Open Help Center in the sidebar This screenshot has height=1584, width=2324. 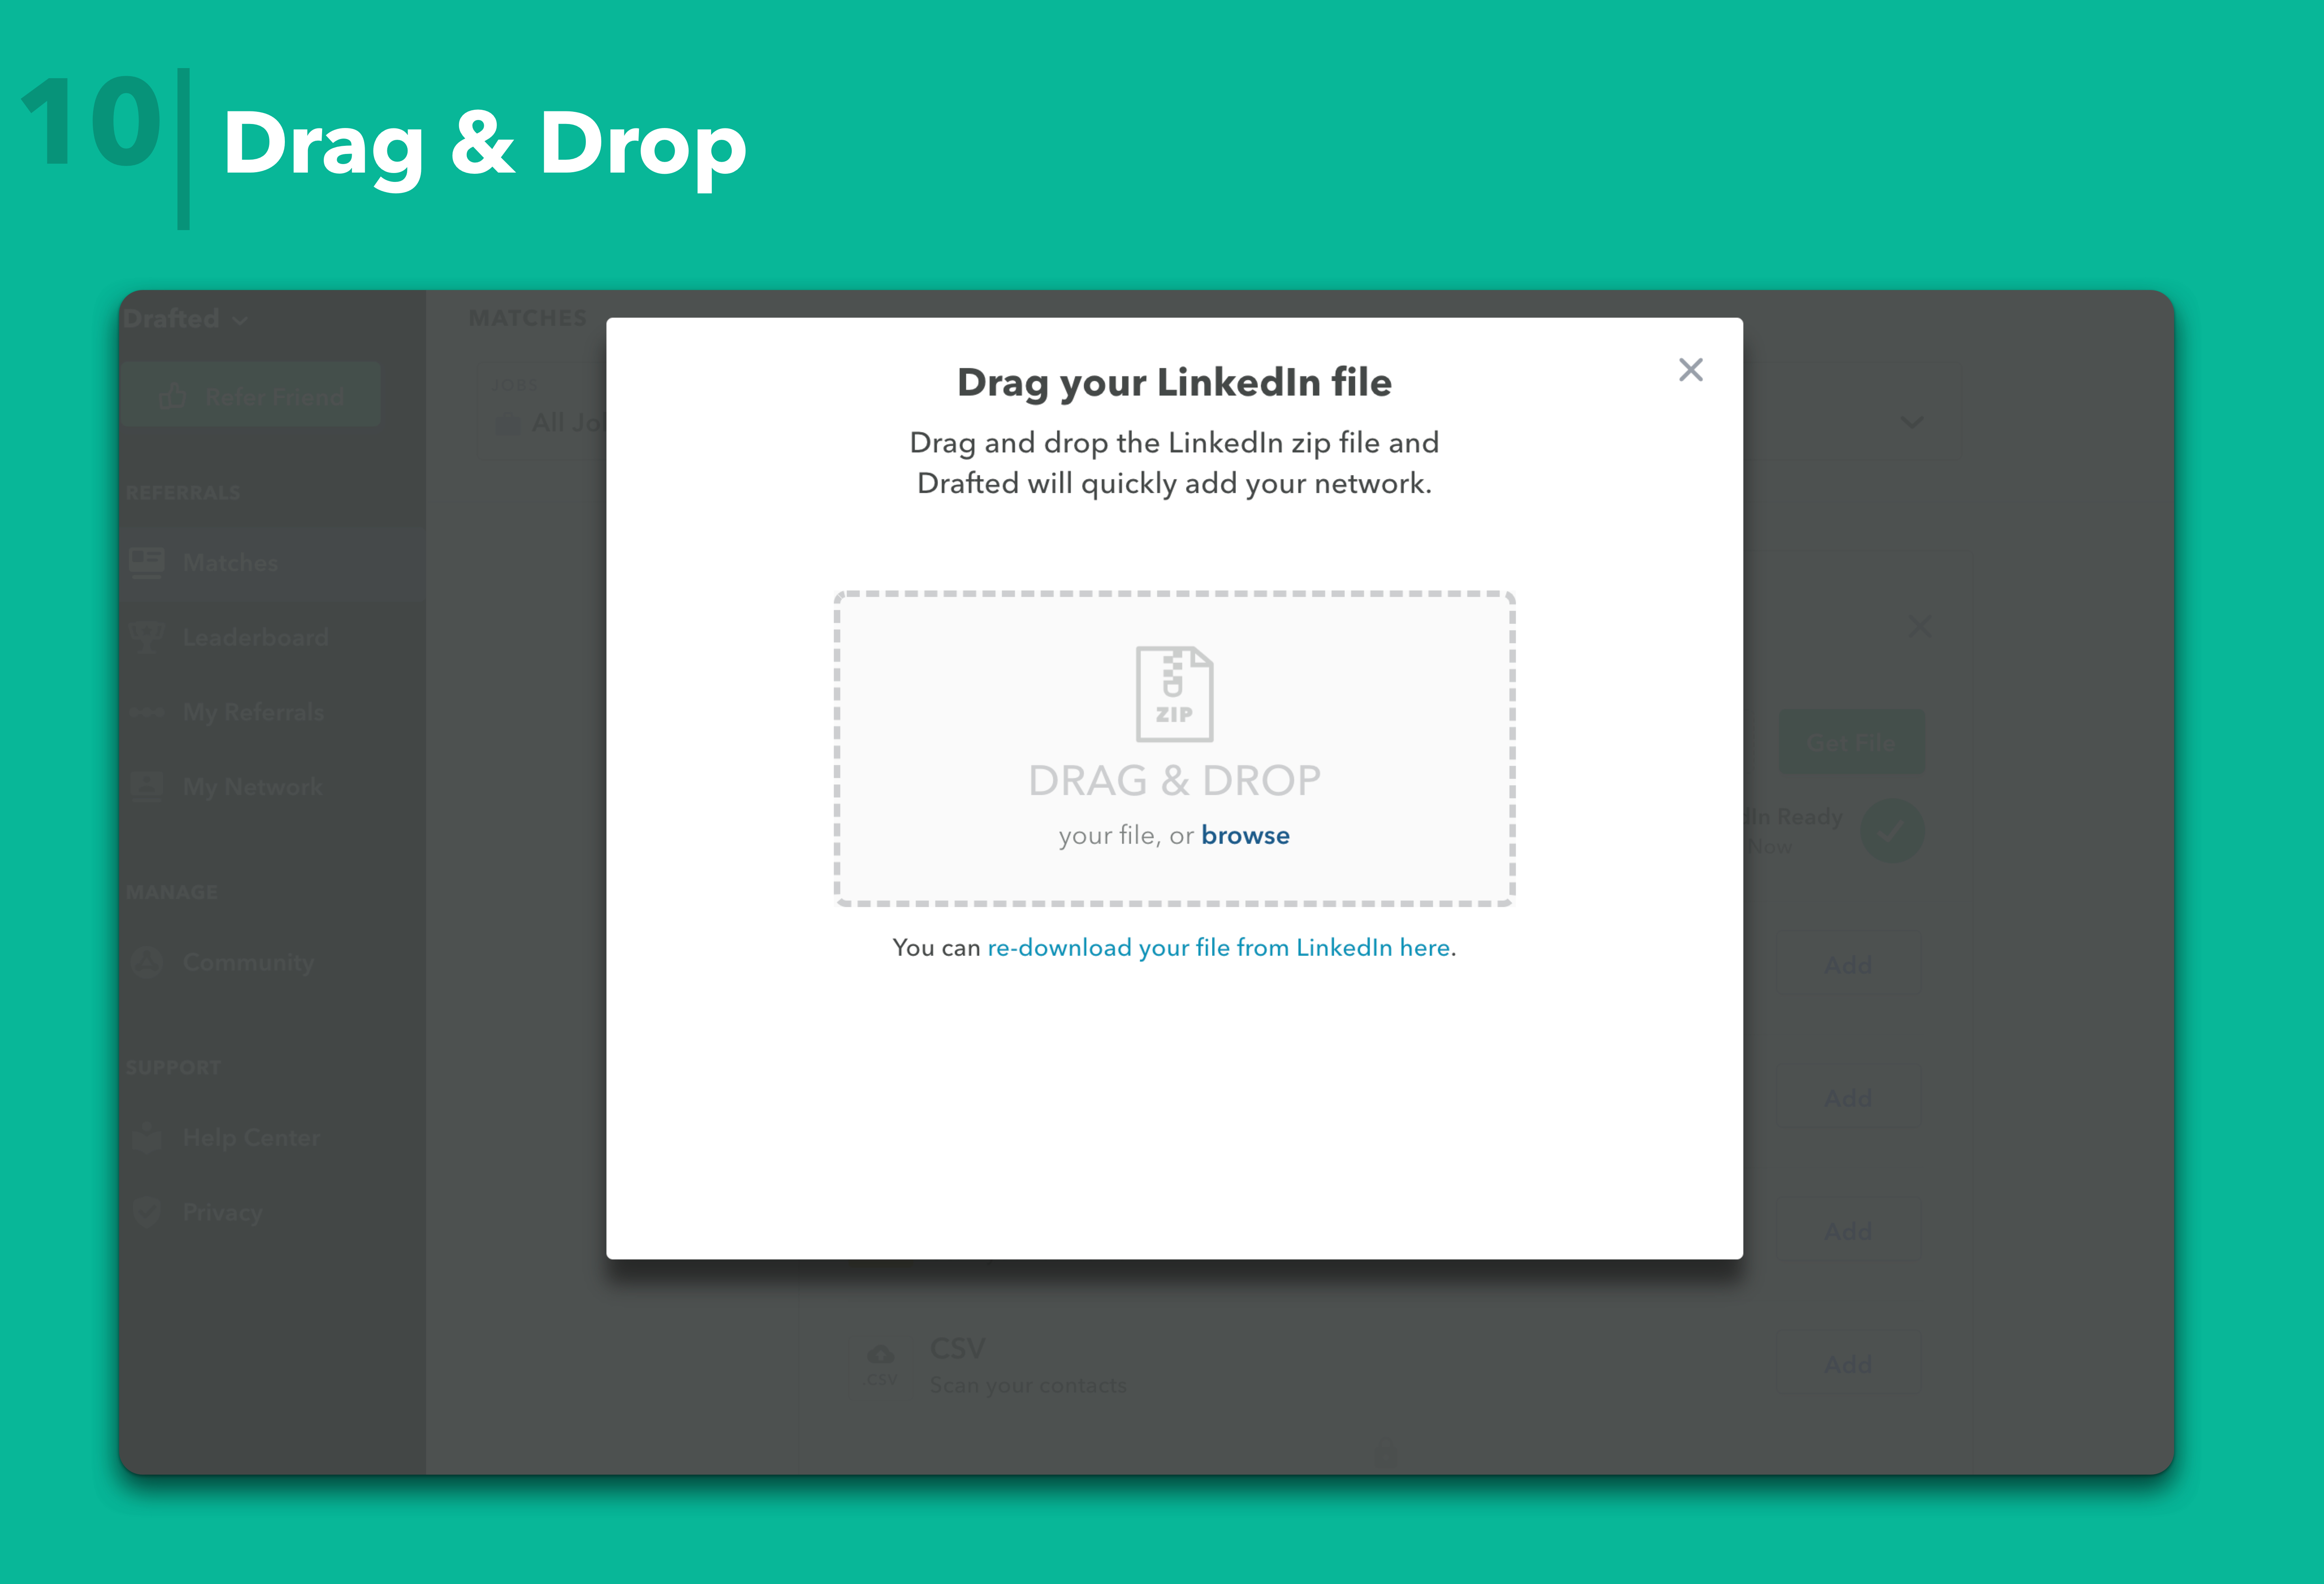point(272,1137)
